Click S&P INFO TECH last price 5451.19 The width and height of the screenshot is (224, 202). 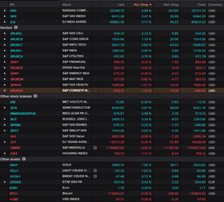(118, 45)
